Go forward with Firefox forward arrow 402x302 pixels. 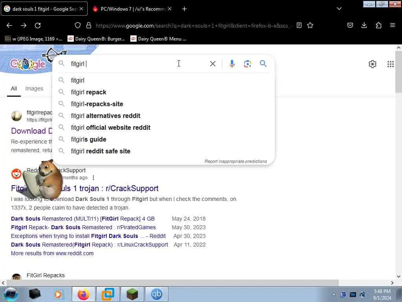(x=24, y=26)
